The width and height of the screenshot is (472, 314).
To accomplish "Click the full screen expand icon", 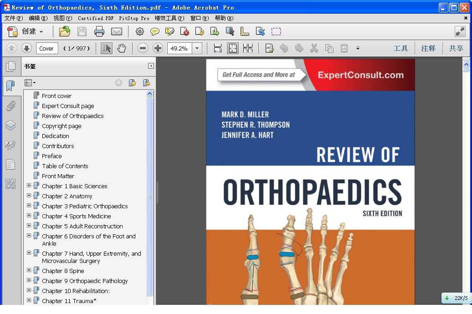I will pyautogui.click(x=460, y=31).
